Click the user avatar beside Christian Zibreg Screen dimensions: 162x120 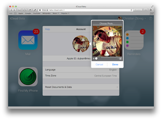pos(120,18)
